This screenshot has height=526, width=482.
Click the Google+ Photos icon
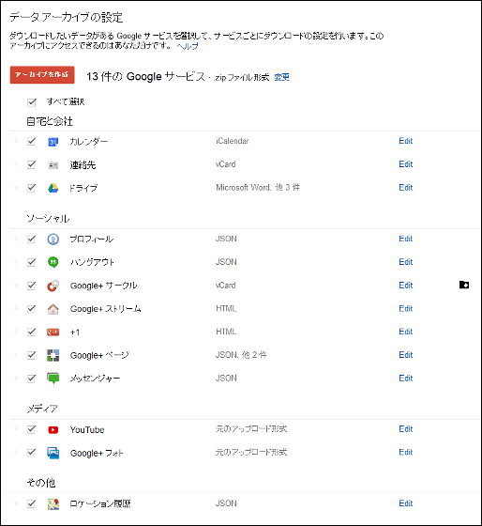click(x=53, y=453)
